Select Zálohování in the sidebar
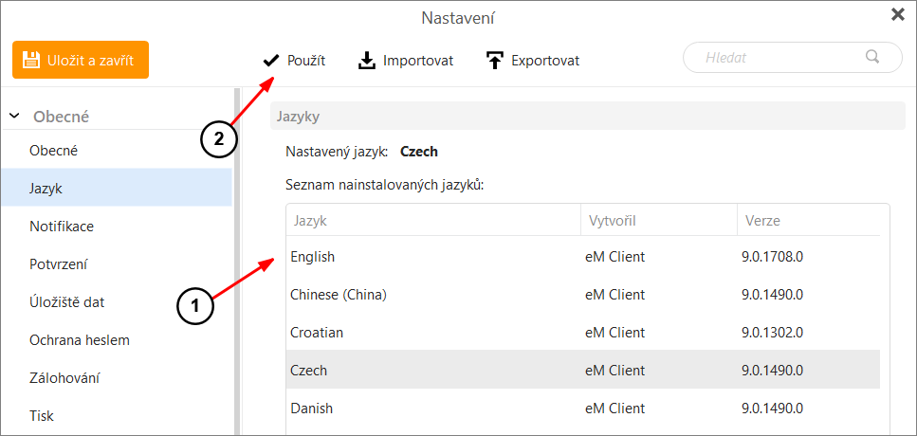This screenshot has height=436, width=917. [117, 377]
